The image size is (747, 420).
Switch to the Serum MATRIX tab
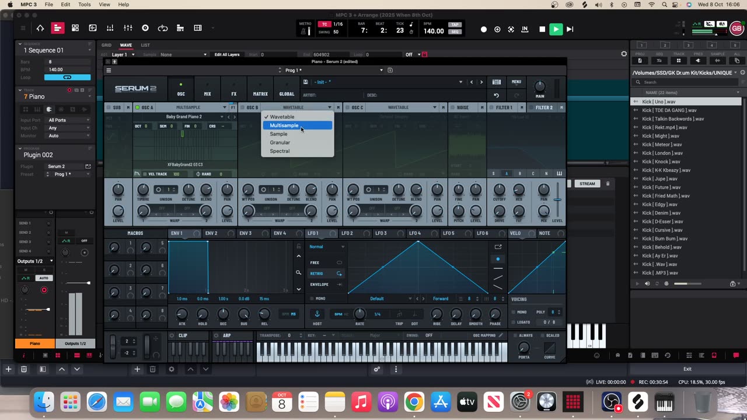(260, 89)
